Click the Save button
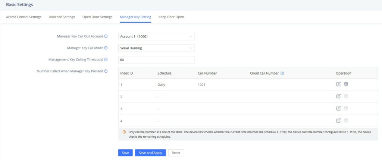 click(125, 153)
